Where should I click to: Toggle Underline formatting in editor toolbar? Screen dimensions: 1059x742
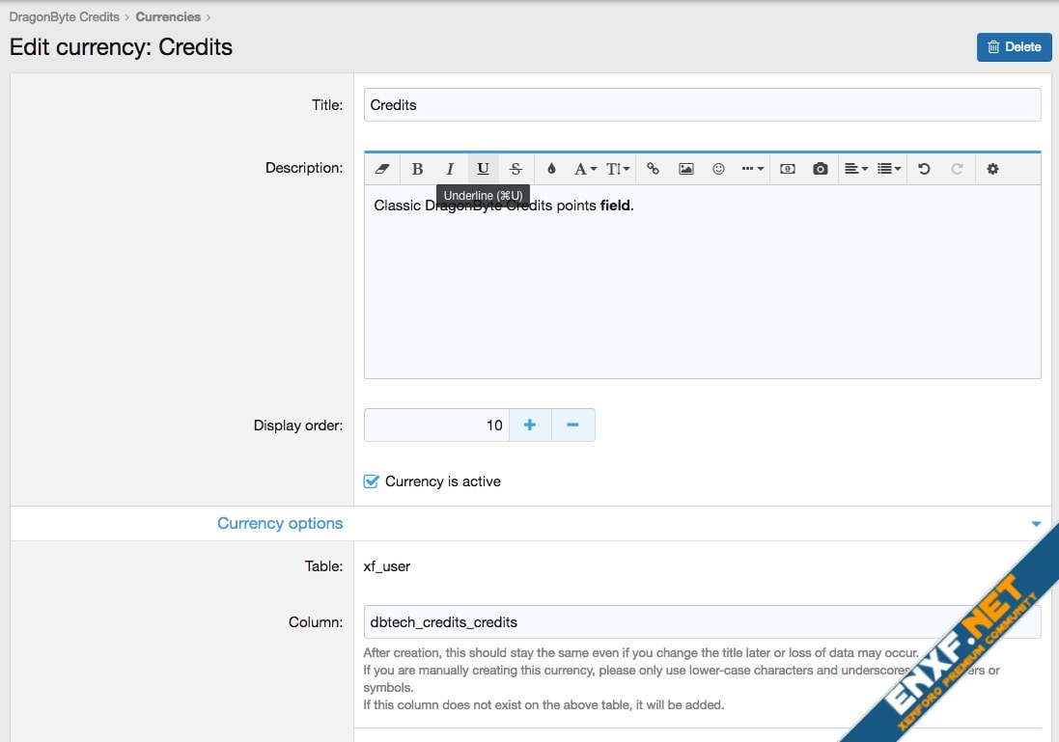click(x=483, y=169)
